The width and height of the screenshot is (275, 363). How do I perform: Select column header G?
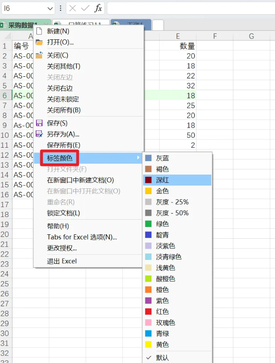[x=251, y=36]
